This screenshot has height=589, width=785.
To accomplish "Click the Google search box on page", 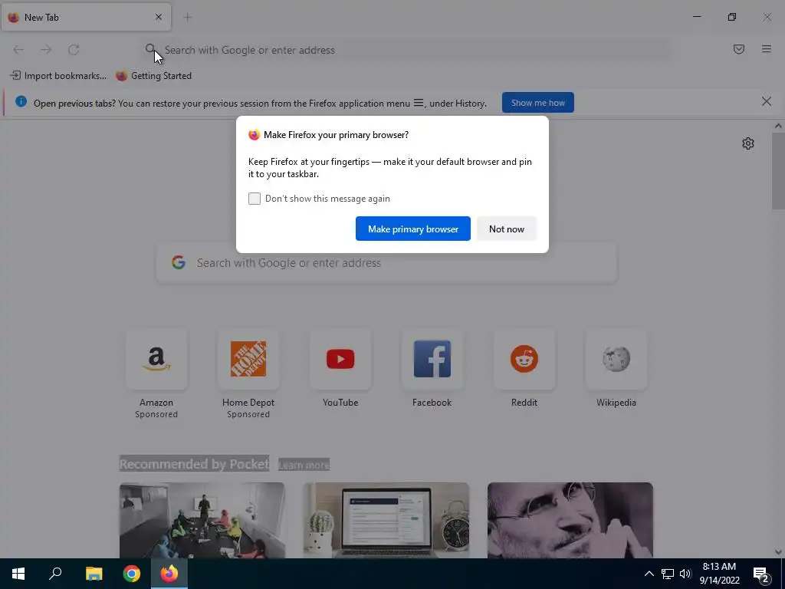I will (x=386, y=263).
